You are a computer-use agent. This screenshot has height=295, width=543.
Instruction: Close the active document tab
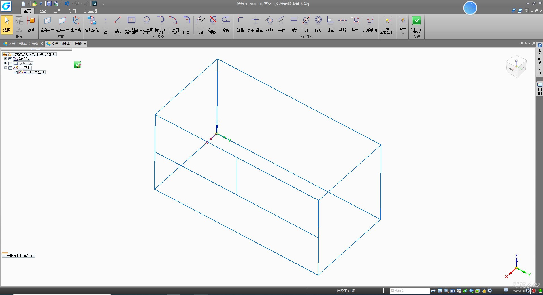point(85,44)
